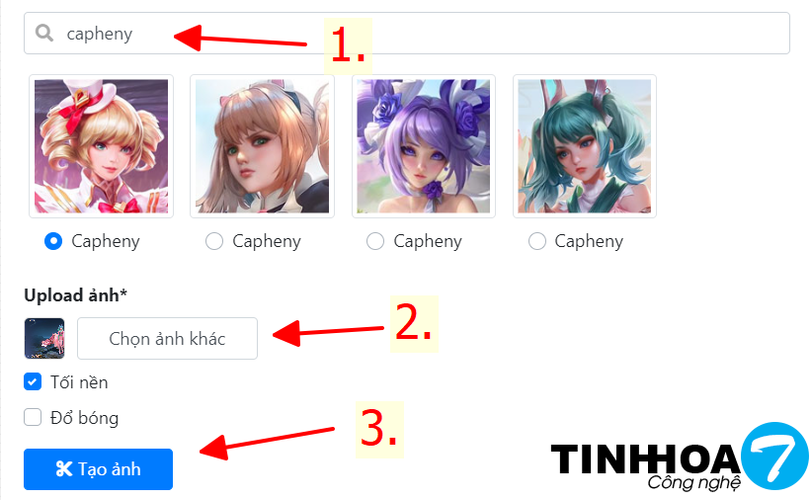Choose the blonde Capheny with white hat
The width and height of the screenshot is (811, 500).
102,146
